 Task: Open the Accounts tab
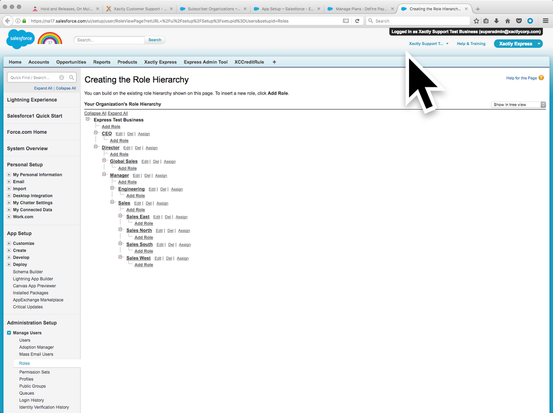(39, 62)
